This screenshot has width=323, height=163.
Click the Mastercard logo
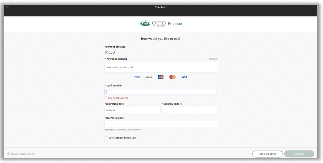click(172, 77)
